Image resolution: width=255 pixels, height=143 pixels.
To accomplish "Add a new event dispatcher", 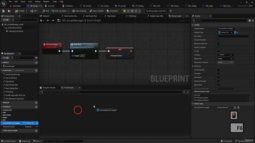I will pos(36,131).
